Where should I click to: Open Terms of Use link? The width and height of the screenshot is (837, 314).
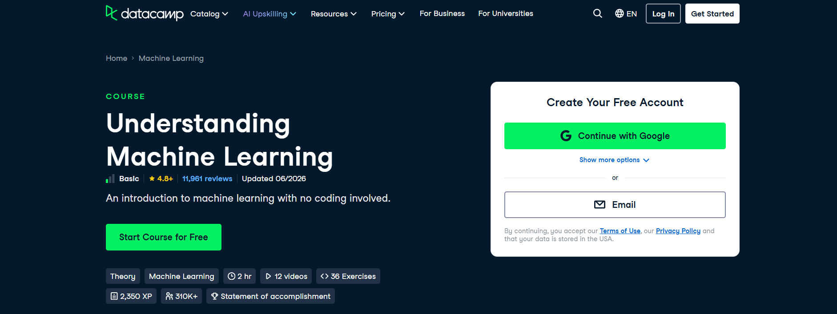pos(620,231)
